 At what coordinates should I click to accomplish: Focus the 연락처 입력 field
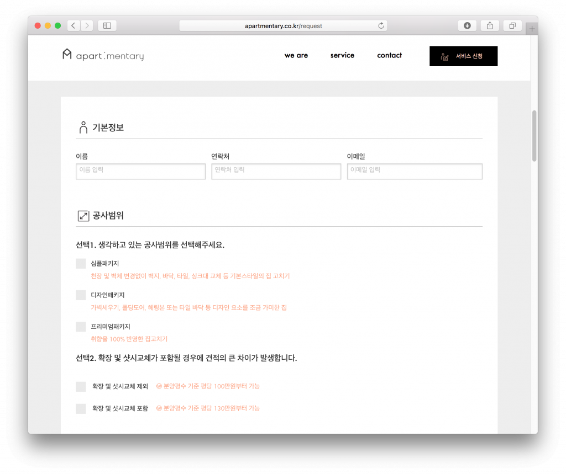tap(276, 171)
